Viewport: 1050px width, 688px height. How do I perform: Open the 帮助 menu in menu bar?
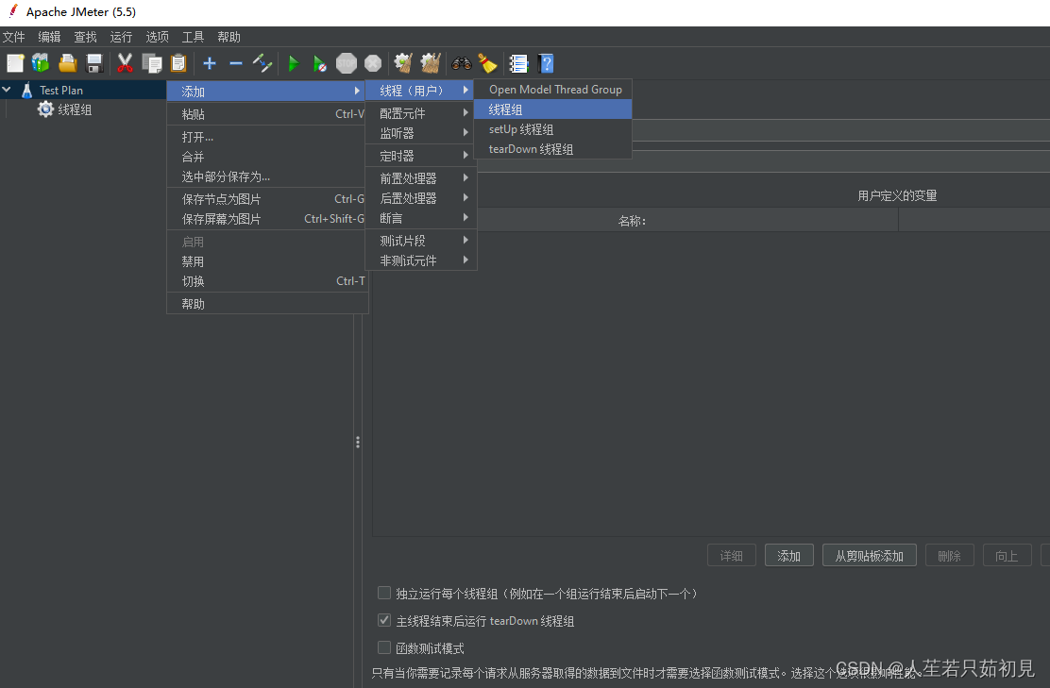(229, 37)
